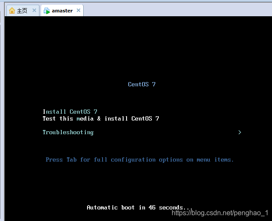
Task: Click the Press Tab configuration hint text
Action: (x=139, y=160)
